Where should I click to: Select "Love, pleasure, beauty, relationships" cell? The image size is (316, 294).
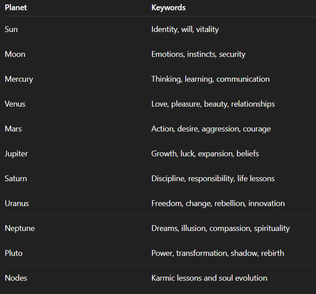213,104
